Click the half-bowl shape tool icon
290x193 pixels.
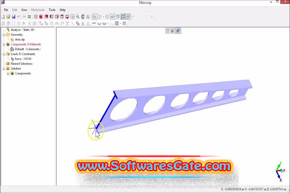pyautogui.click(x=104, y=23)
